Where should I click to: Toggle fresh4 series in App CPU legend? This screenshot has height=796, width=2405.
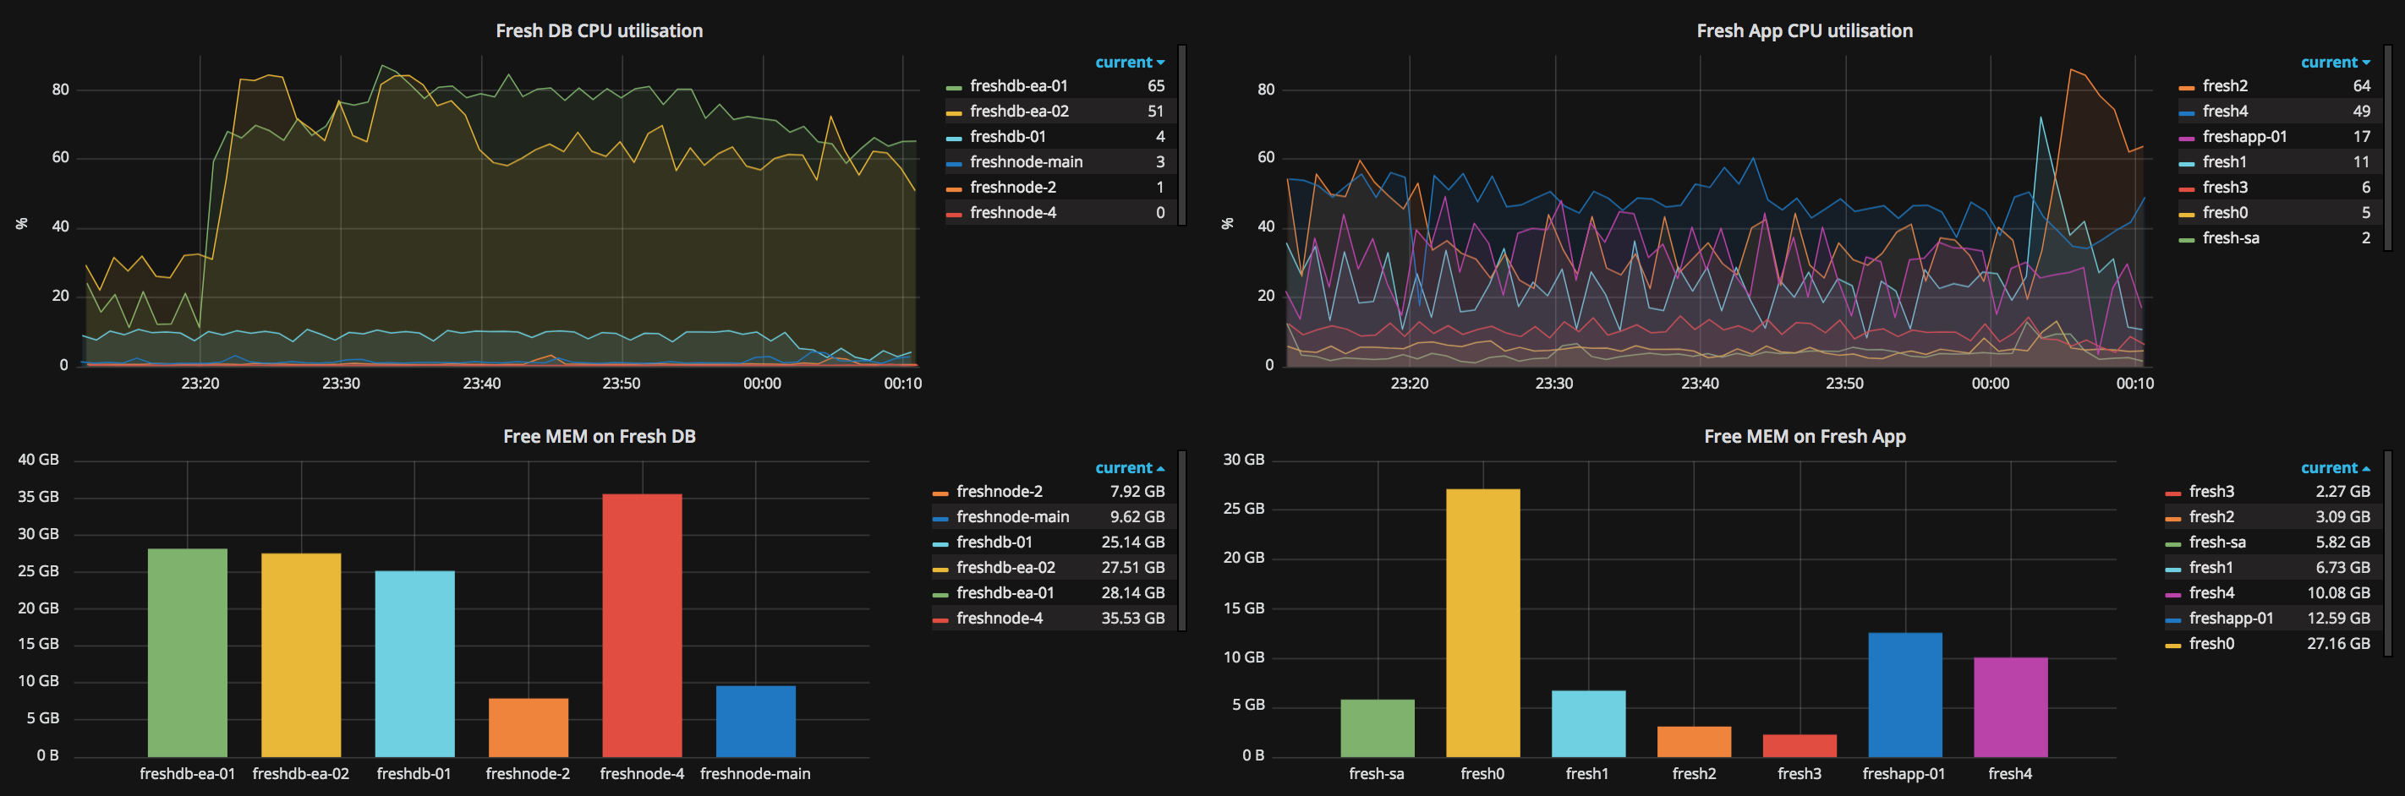click(x=2225, y=111)
